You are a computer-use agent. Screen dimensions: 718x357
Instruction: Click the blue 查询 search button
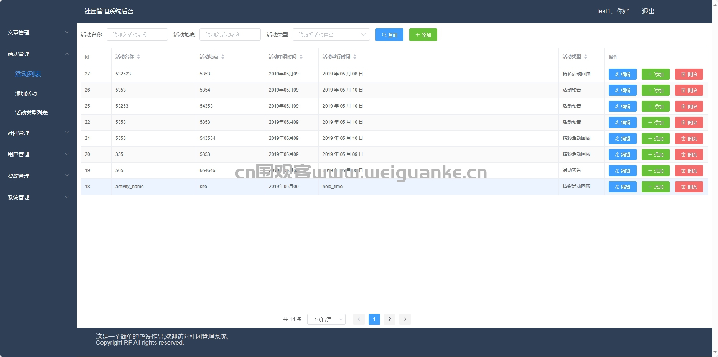(x=389, y=35)
